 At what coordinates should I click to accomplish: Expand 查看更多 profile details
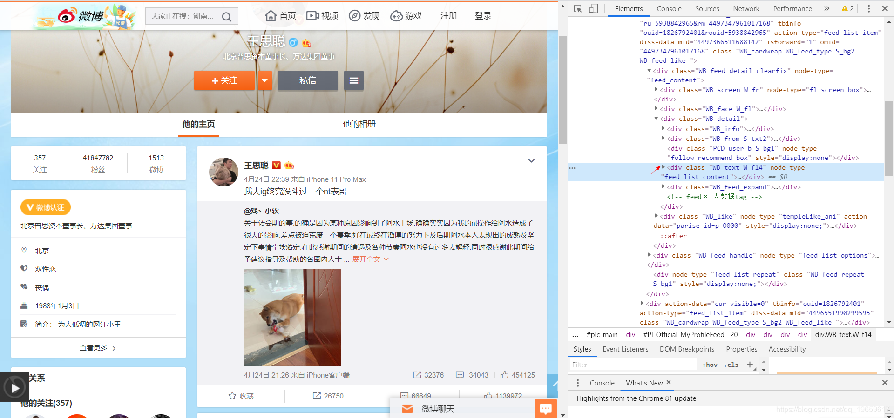pyautogui.click(x=98, y=348)
